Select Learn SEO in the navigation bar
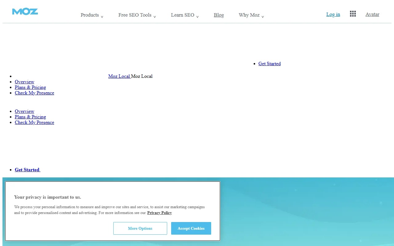 coord(183,15)
